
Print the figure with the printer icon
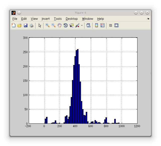31,25
